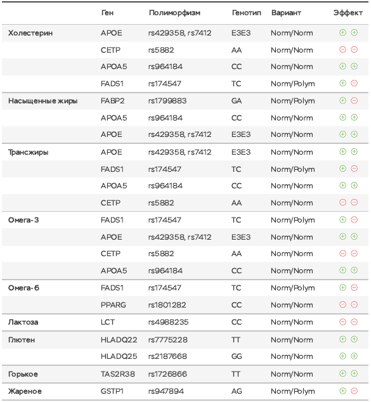Select the Полиморфизм column header
Viewport: 371px width, 402px height.
[174, 13]
